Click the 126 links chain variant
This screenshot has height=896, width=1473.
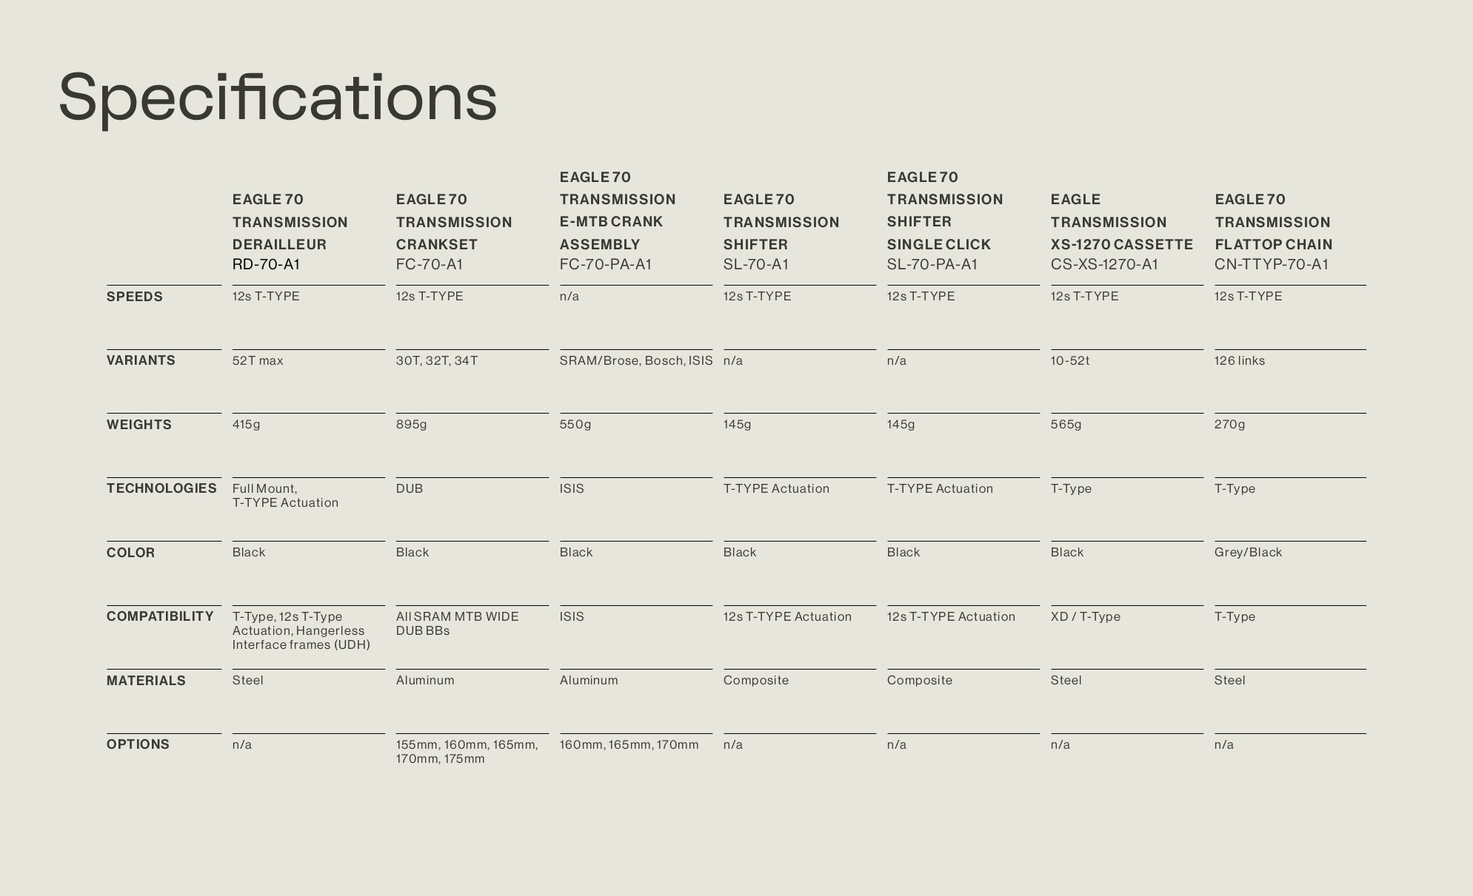tap(1240, 361)
